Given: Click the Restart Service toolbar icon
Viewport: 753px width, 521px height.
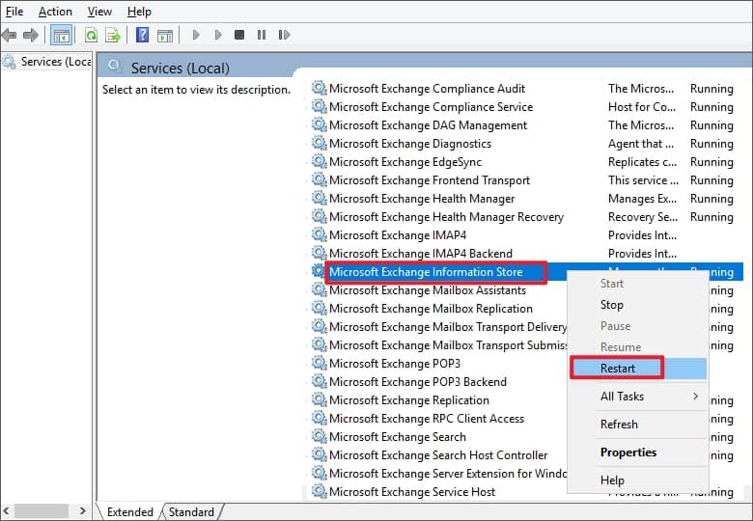Looking at the screenshot, I should [x=284, y=35].
